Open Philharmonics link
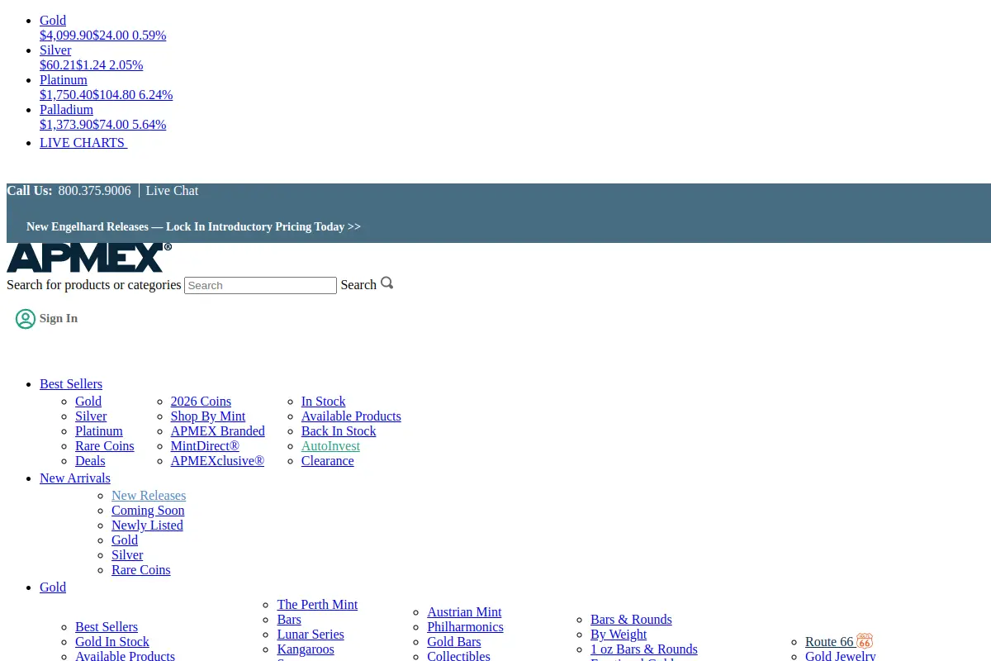Viewport: 991px width, 661px height. pyautogui.click(x=465, y=627)
